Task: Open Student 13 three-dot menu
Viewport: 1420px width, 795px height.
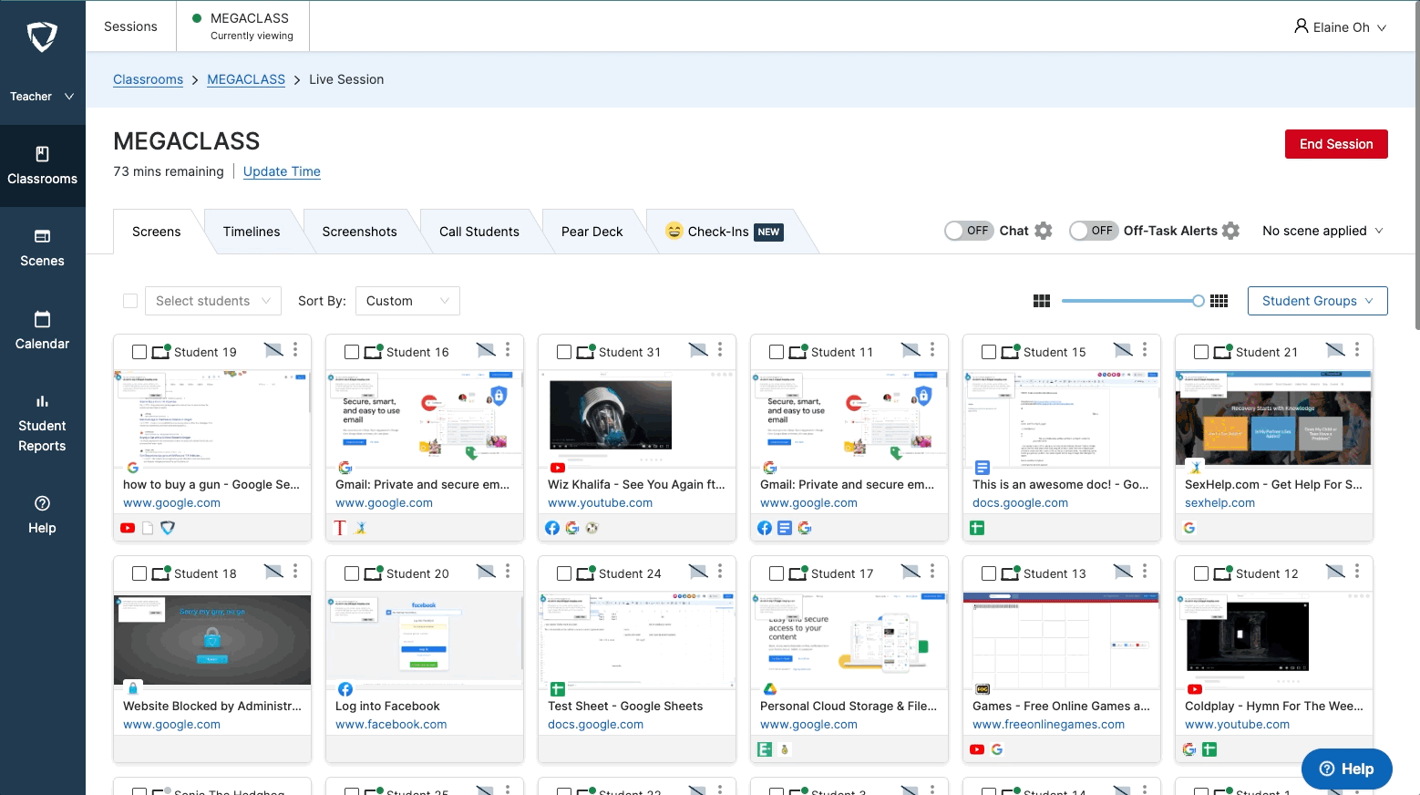Action: point(1145,572)
